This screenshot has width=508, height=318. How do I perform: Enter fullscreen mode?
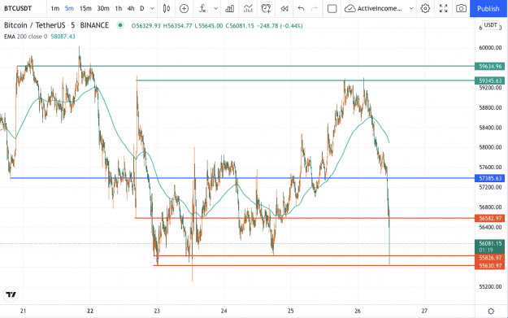coord(443,8)
